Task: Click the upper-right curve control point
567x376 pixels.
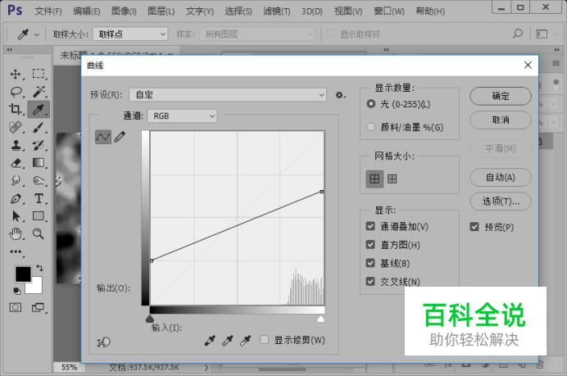Action: click(x=322, y=192)
